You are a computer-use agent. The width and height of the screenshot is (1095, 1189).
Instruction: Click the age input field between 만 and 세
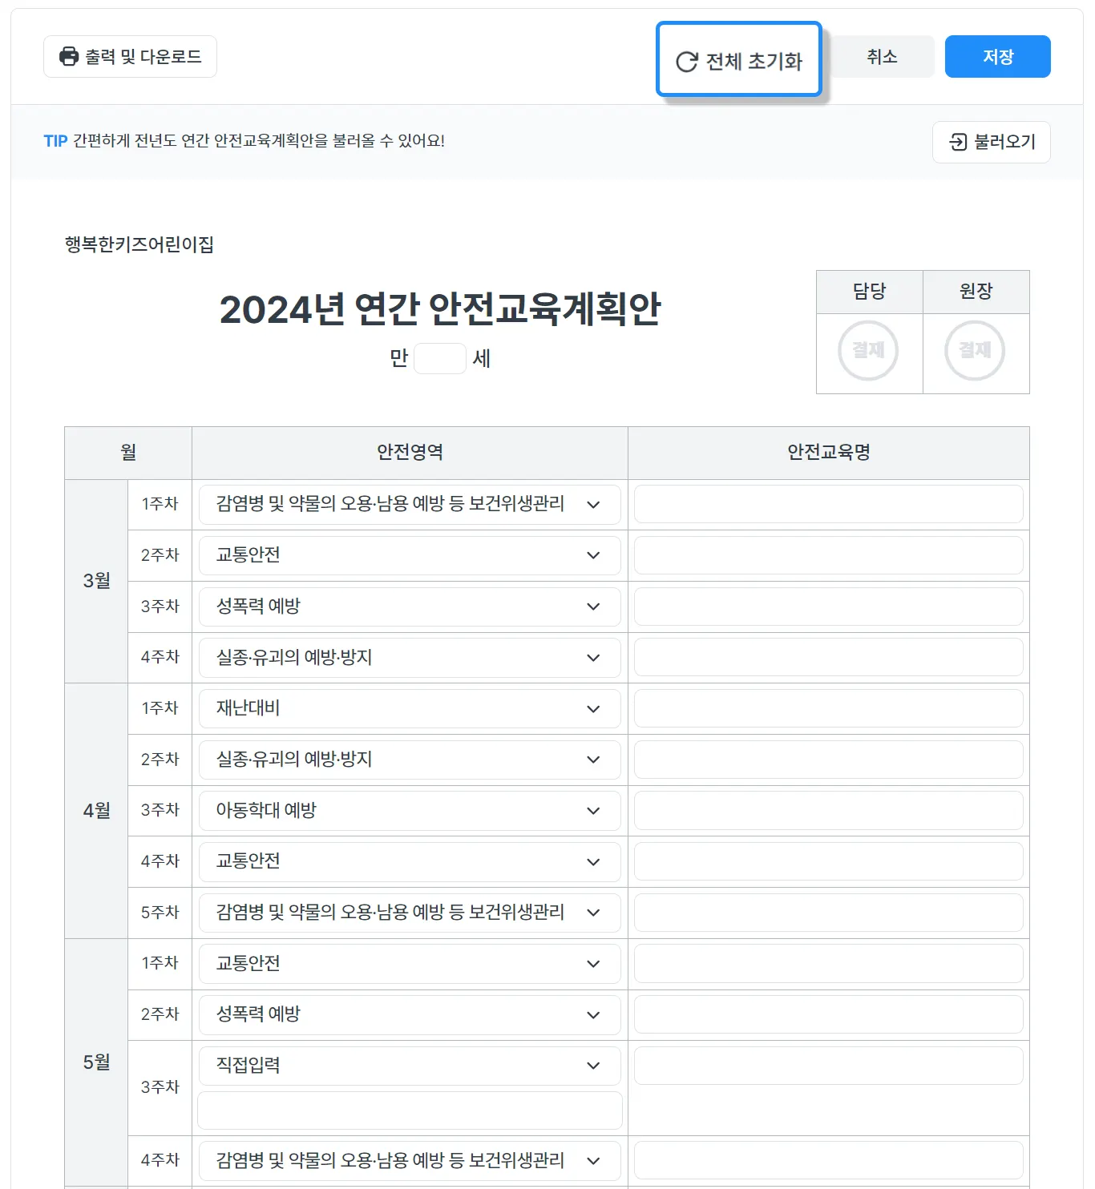click(440, 358)
